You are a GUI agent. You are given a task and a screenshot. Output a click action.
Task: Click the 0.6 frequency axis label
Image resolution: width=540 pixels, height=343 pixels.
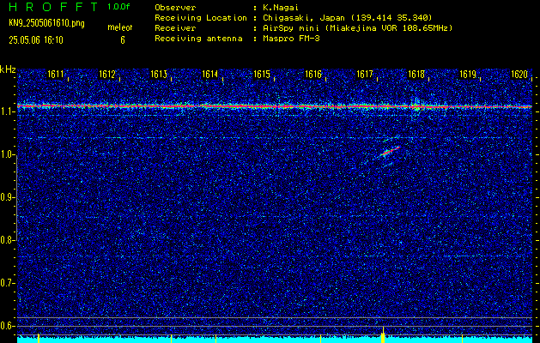point(7,326)
